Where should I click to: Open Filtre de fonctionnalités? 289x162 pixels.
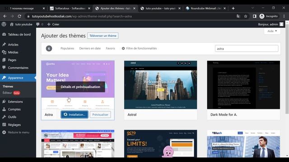pyautogui.click(x=139, y=48)
